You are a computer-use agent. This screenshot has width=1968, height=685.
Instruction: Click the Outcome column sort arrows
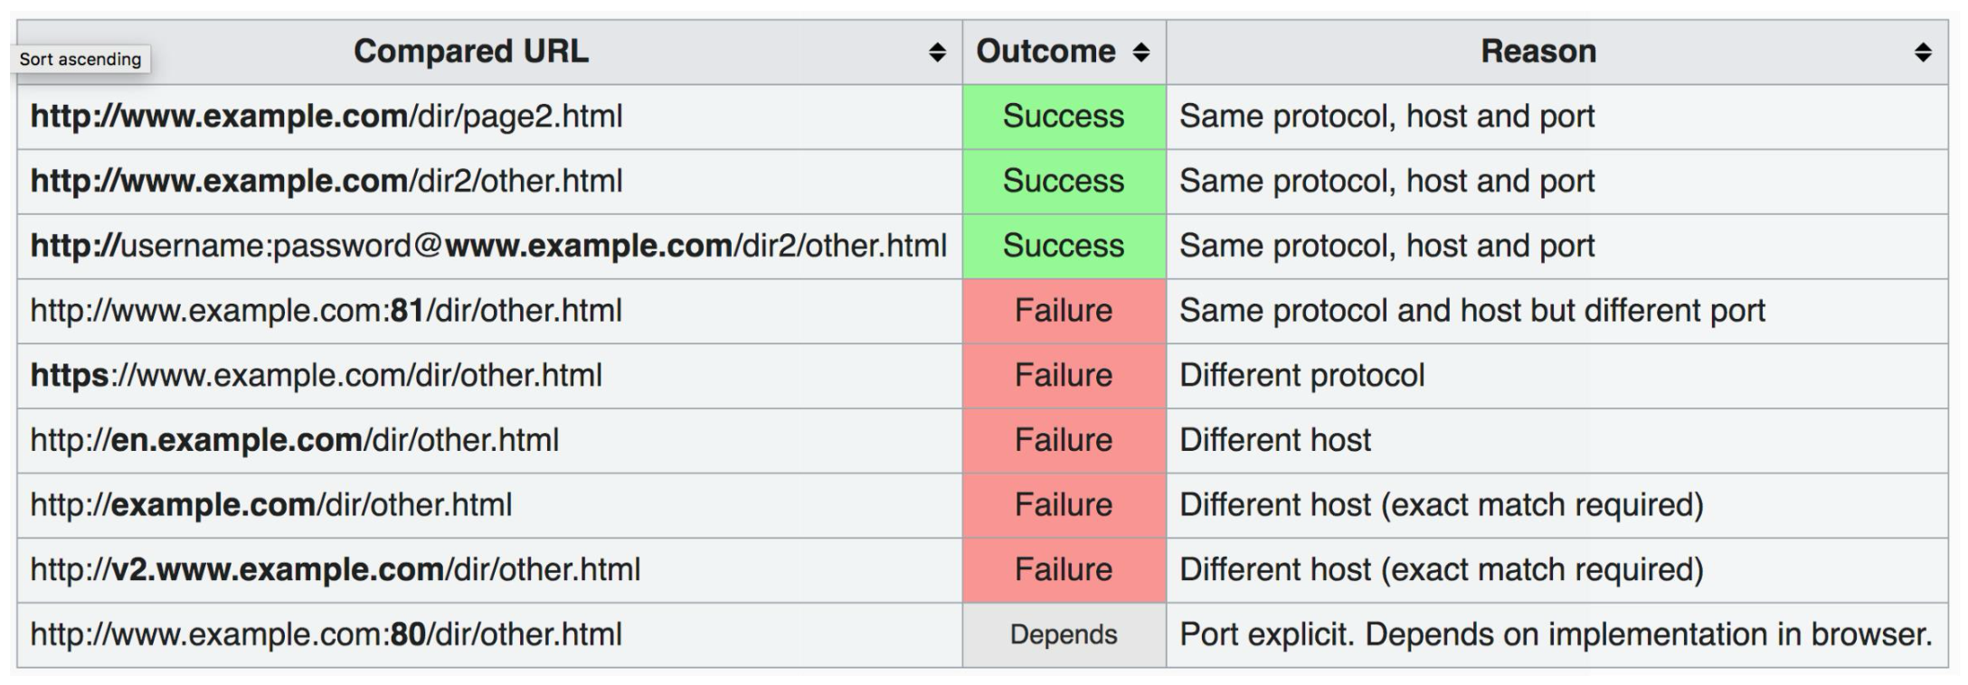click(x=1141, y=52)
